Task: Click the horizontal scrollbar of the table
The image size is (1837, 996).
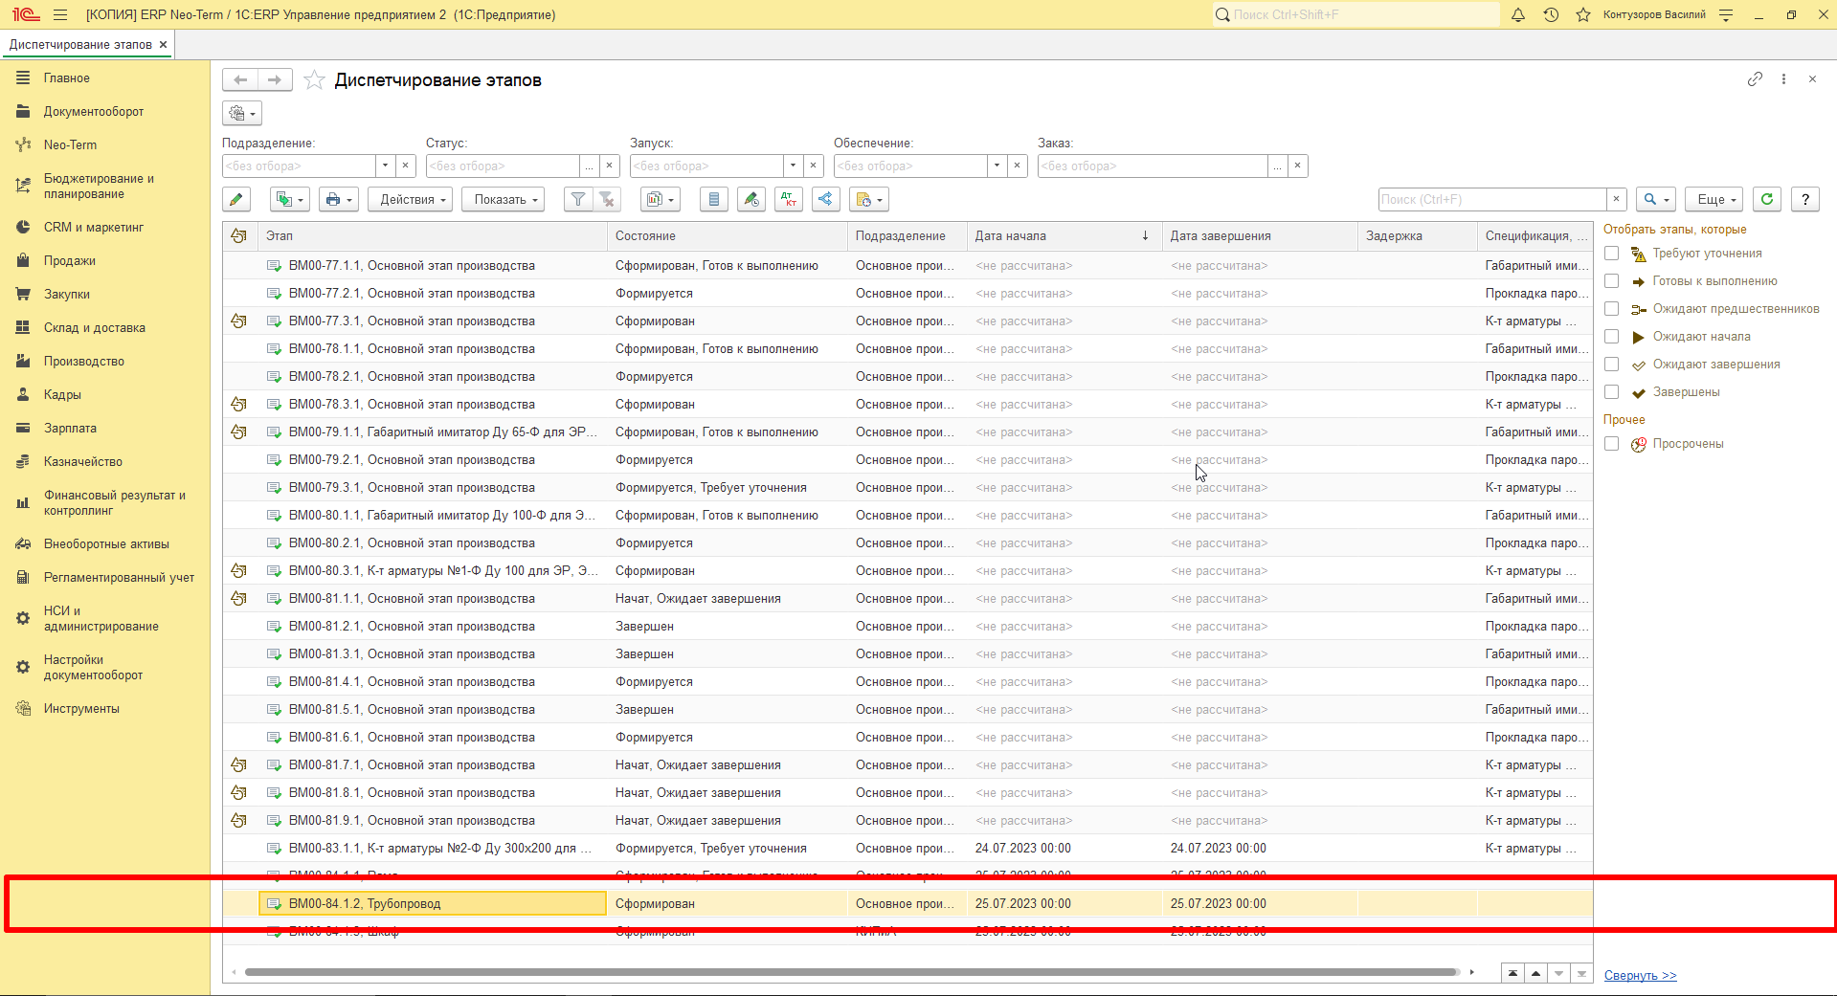Action: pyautogui.click(x=852, y=972)
